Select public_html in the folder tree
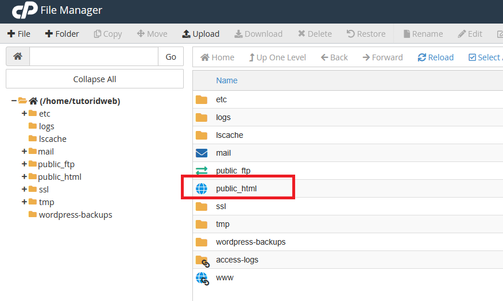 pyautogui.click(x=60, y=177)
